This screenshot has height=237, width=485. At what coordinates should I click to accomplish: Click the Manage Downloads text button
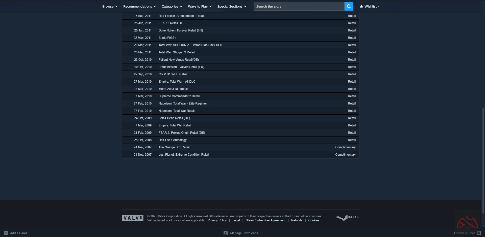[x=244, y=233]
